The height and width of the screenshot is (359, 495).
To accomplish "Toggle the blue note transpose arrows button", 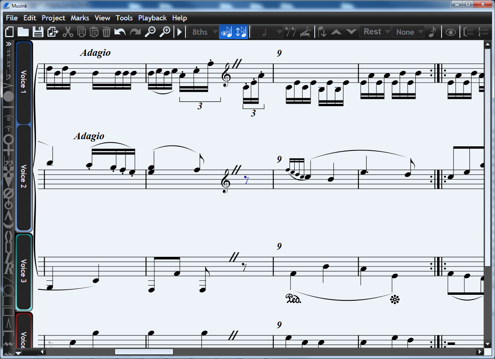I will 240,32.
